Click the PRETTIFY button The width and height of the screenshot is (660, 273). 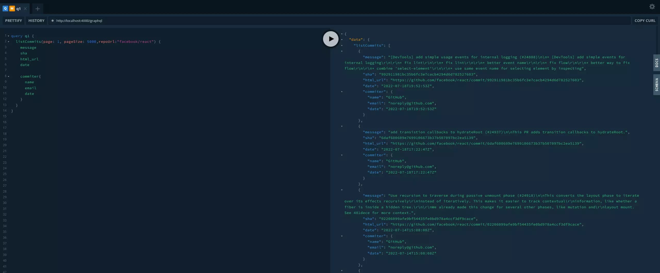pyautogui.click(x=13, y=21)
